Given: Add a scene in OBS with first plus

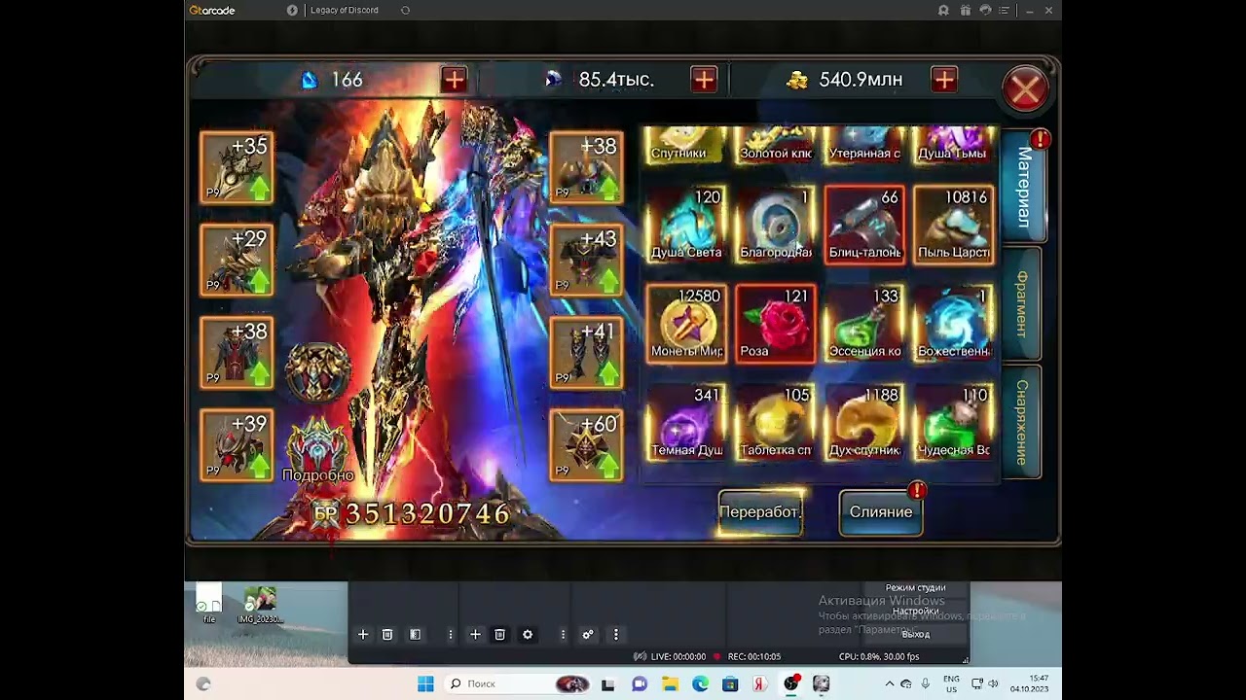Looking at the screenshot, I should click(x=363, y=635).
